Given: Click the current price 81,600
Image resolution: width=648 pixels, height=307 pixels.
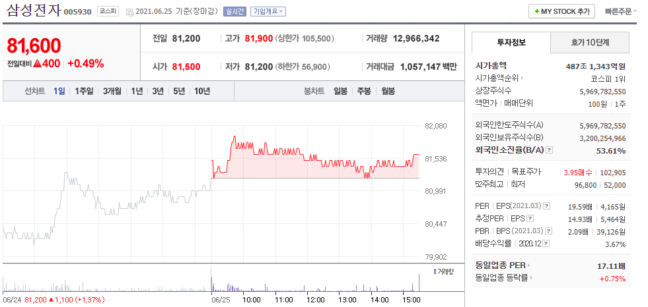Looking at the screenshot, I should 34,45.
